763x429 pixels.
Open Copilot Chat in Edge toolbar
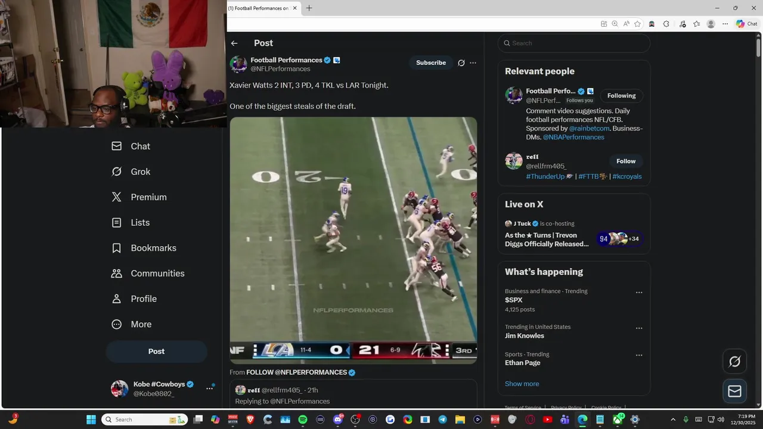coord(746,24)
